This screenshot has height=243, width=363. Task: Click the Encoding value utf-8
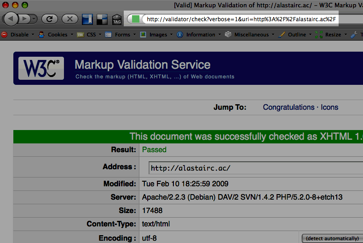click(x=150, y=238)
